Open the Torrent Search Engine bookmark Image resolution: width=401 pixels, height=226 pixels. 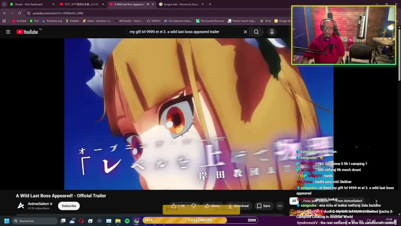pyautogui.click(x=242, y=21)
